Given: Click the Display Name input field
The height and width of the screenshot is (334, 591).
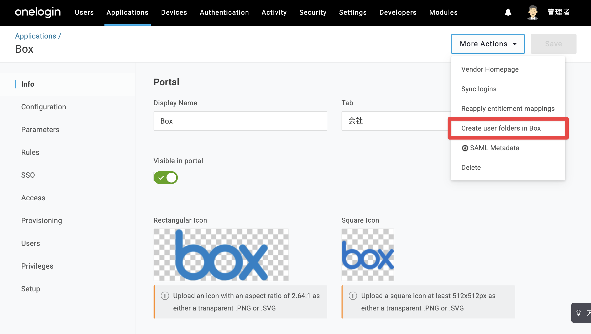Looking at the screenshot, I should 240,121.
